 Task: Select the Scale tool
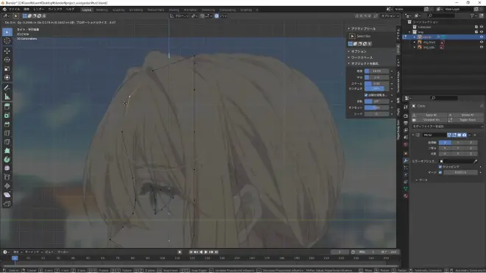(7, 68)
